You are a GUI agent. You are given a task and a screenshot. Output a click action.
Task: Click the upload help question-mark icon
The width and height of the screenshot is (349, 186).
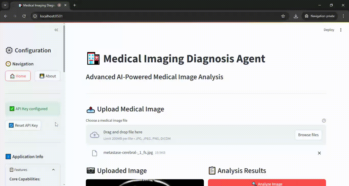(x=324, y=121)
